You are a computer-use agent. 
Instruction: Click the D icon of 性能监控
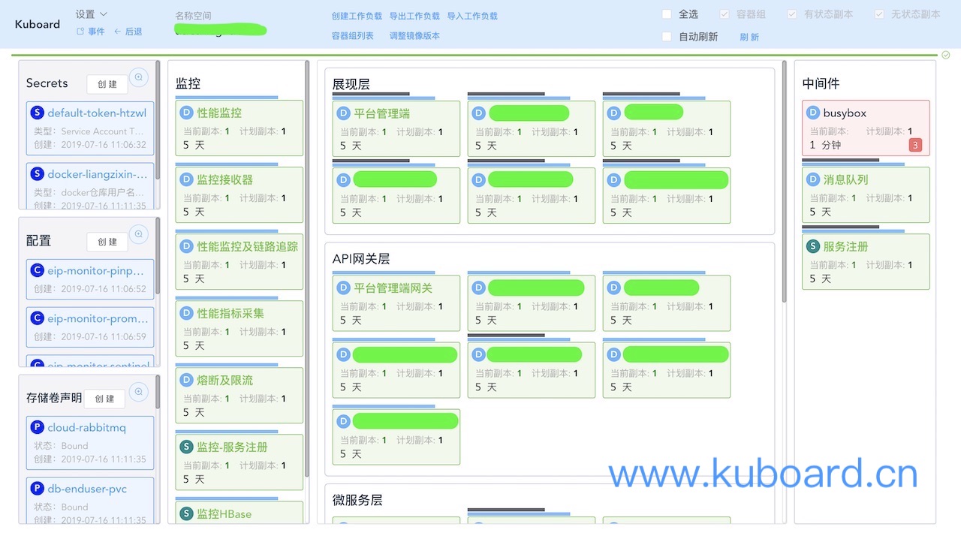point(187,113)
